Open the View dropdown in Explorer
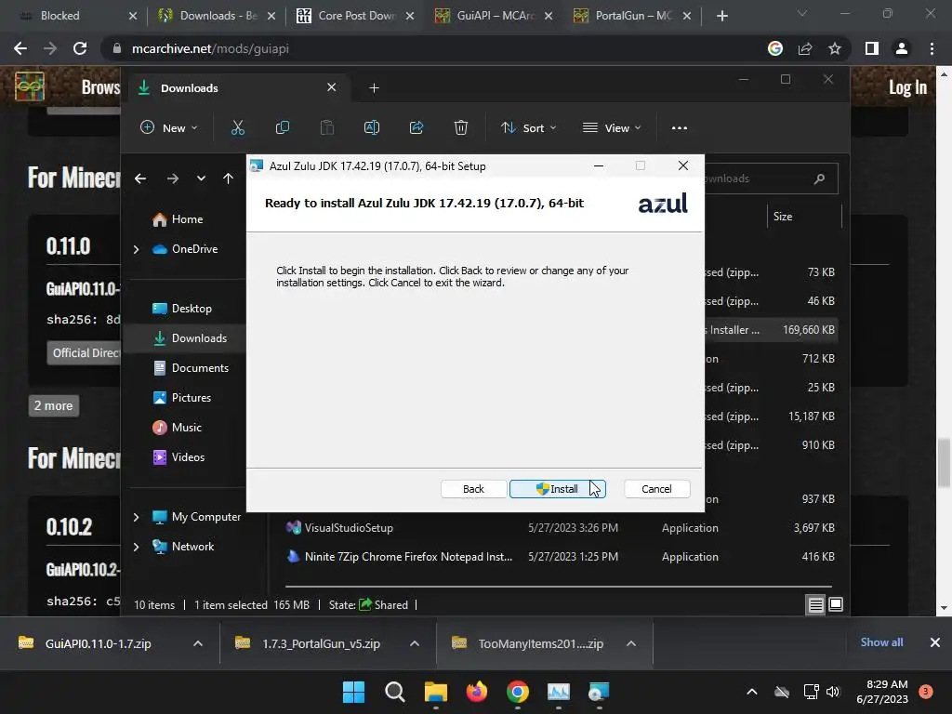Image resolution: width=952 pixels, height=714 pixels. click(612, 127)
